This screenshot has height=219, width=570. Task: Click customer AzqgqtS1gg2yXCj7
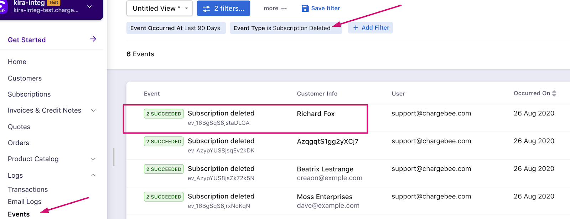coord(328,141)
